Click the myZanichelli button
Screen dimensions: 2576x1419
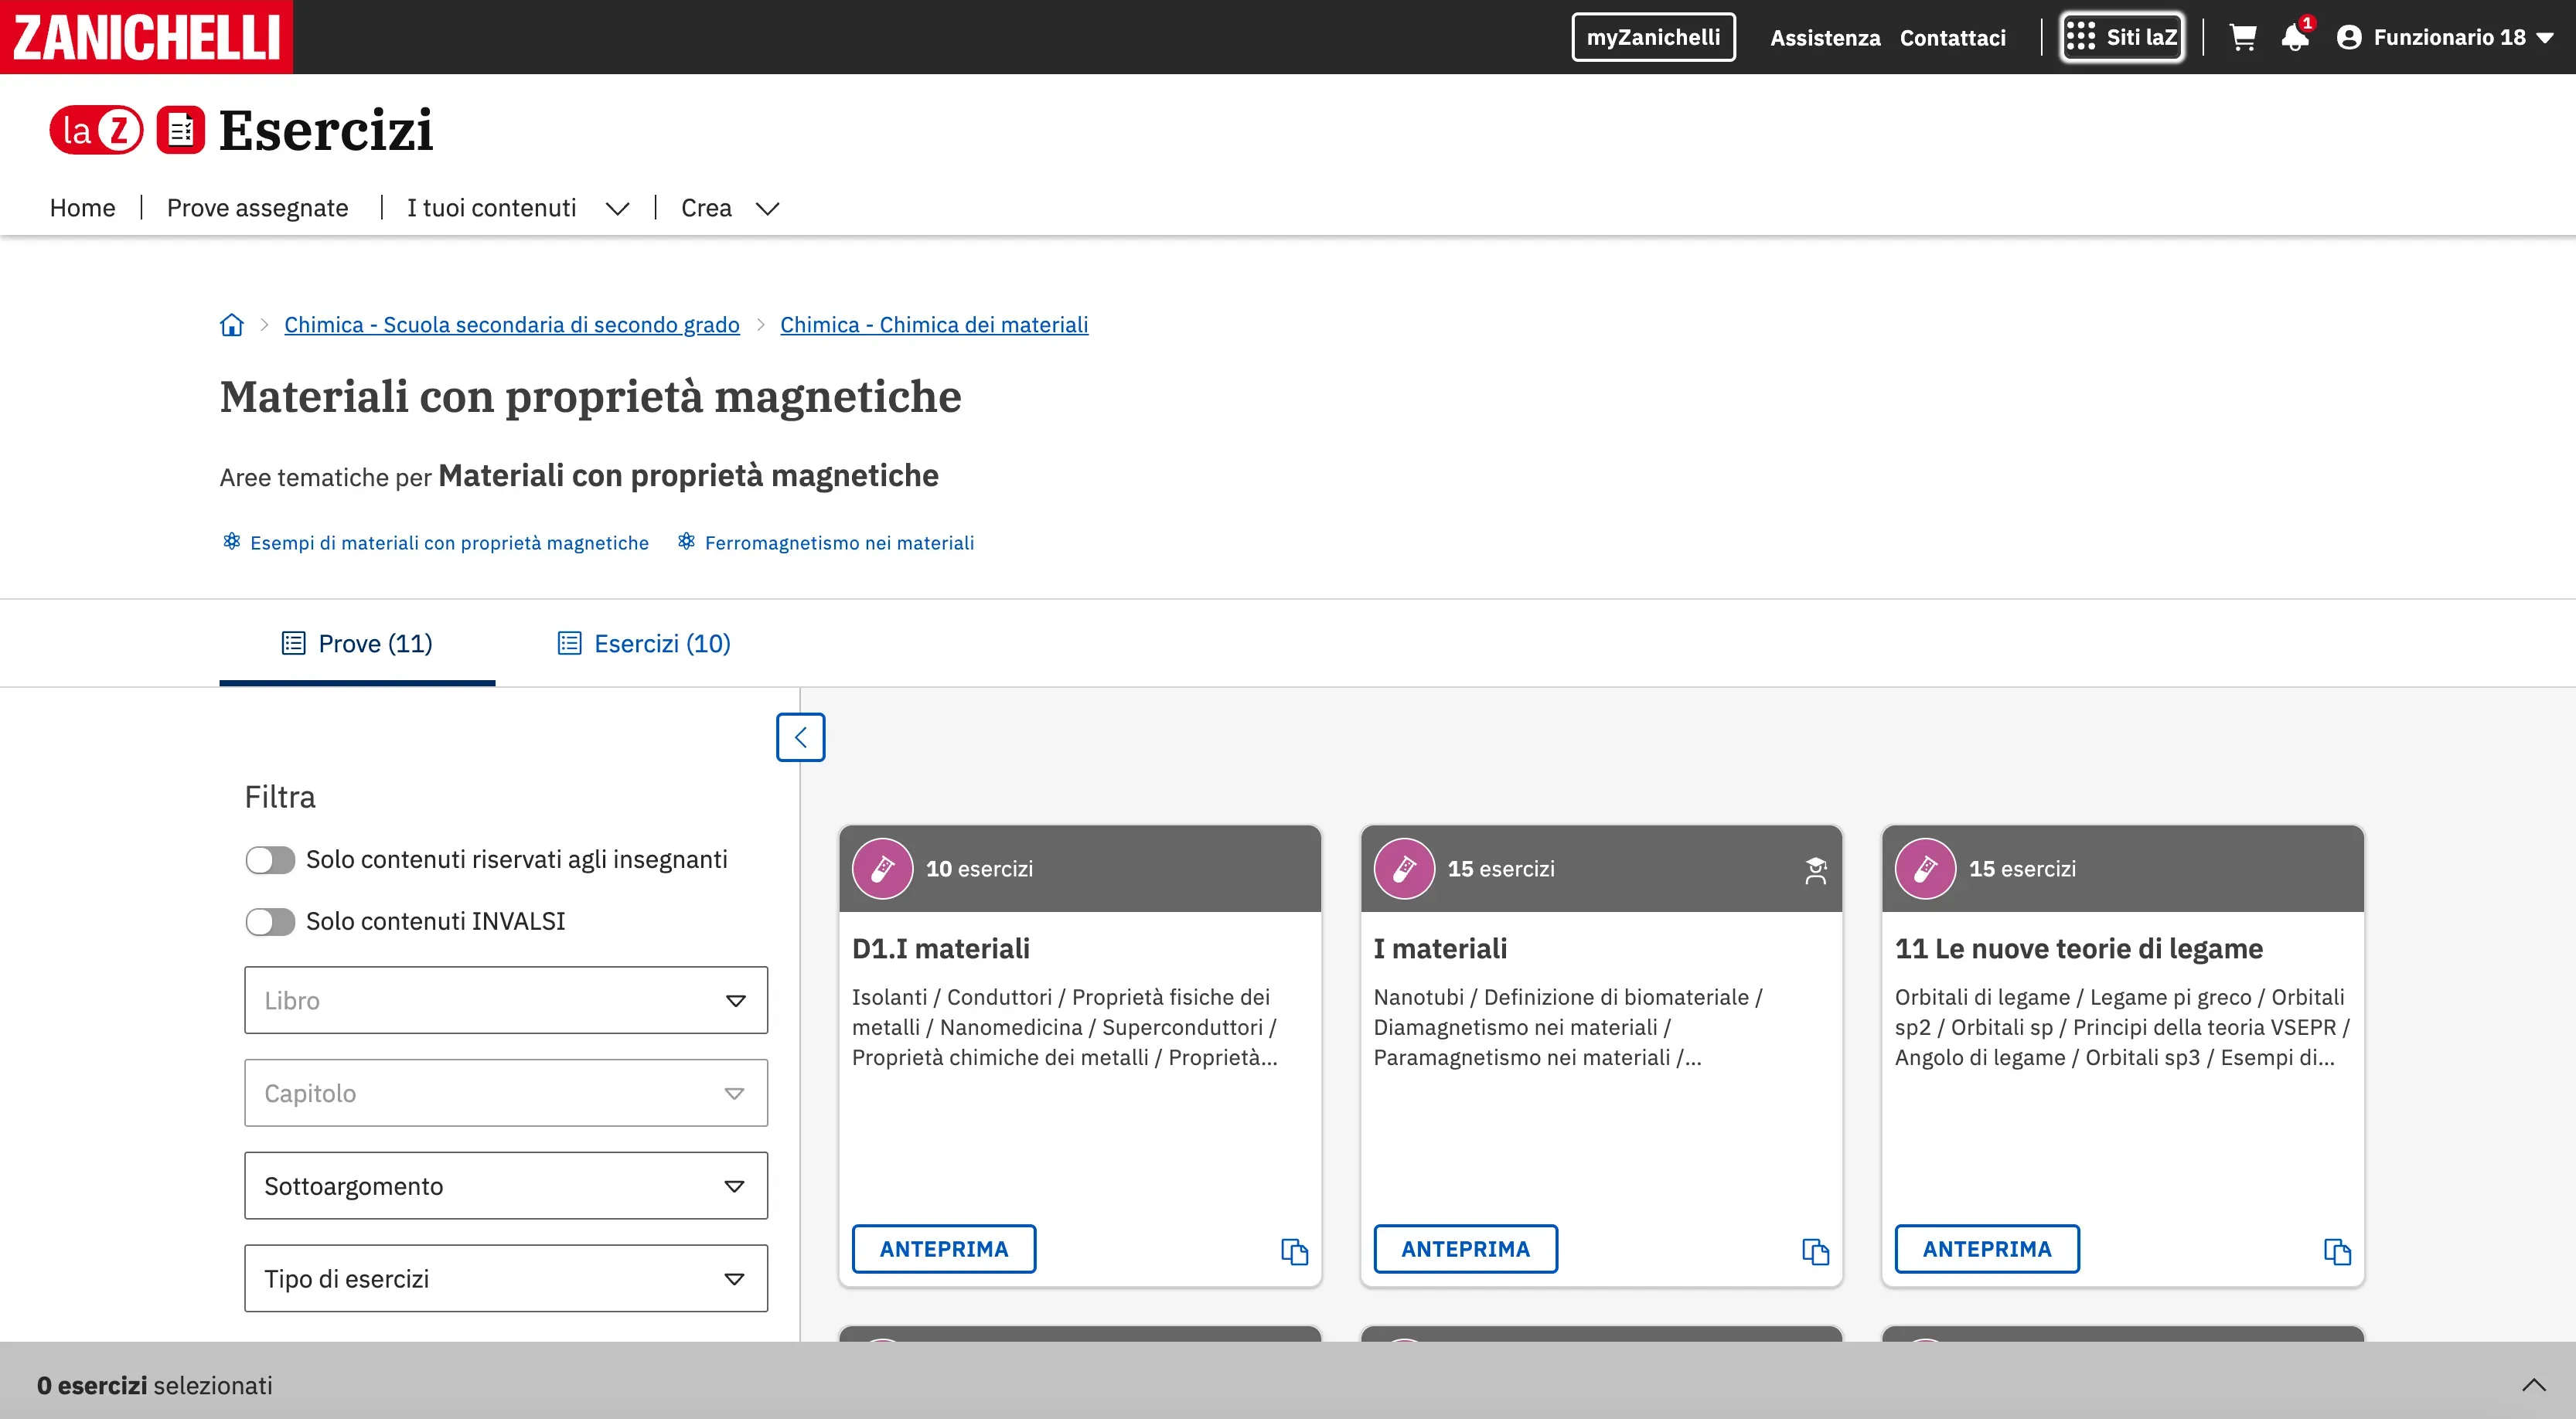point(1653,37)
